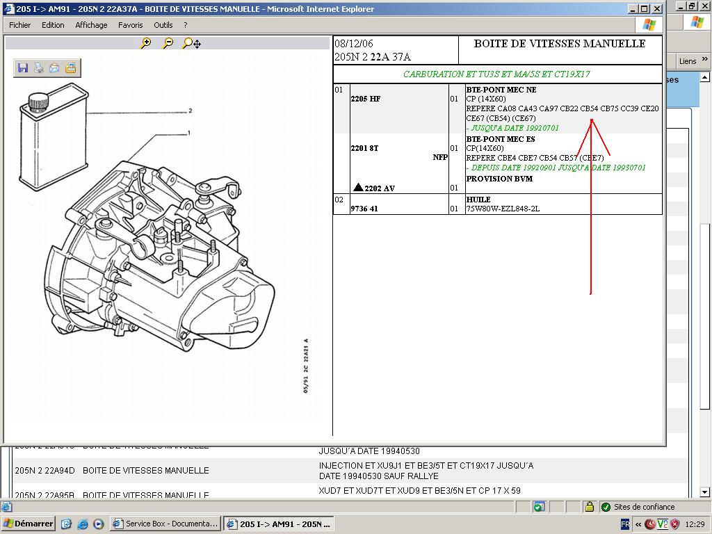Click PROVISION BVM entry
Viewport: 712px width, 534px height.
point(499,179)
